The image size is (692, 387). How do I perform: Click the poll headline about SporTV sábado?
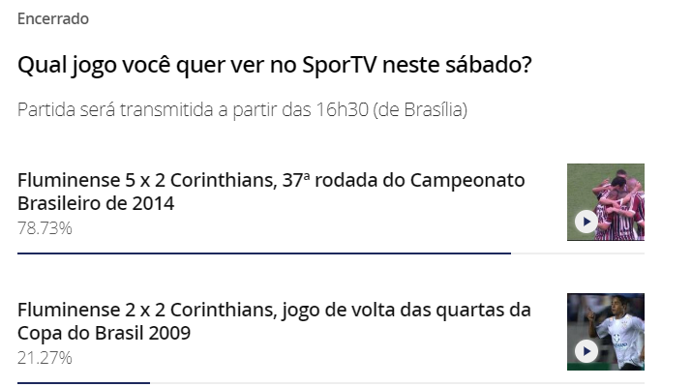(275, 65)
